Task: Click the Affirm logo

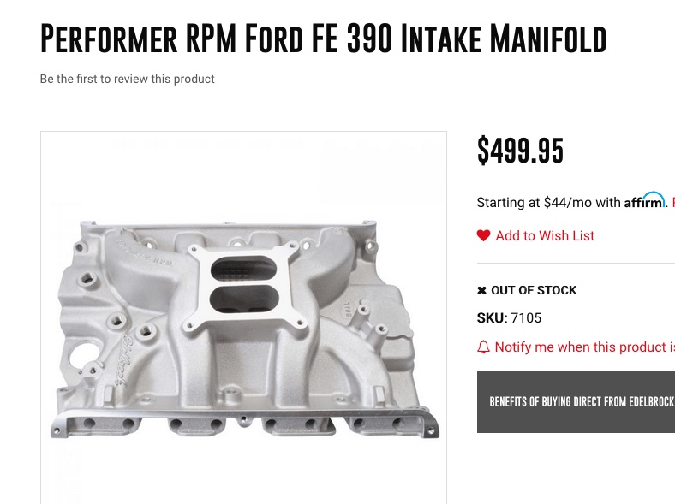Action: tap(644, 202)
